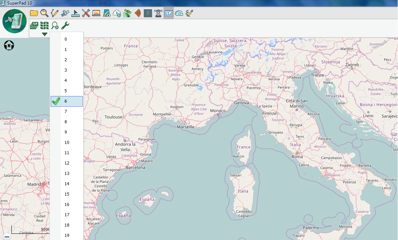Select zoom level 13

pos(67,173)
